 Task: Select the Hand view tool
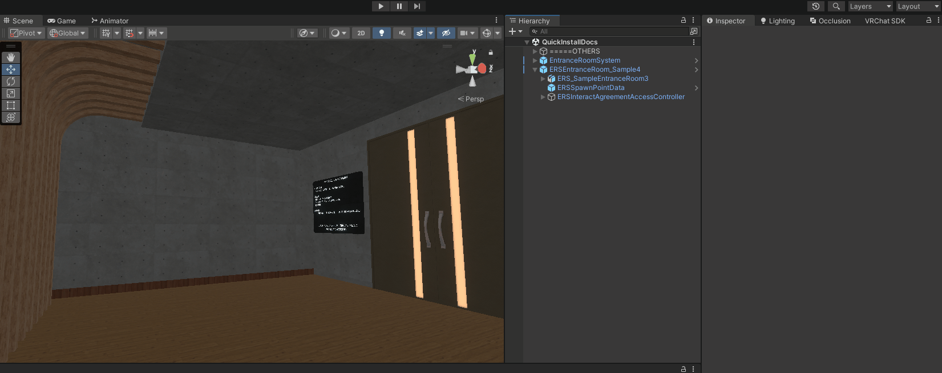click(11, 58)
